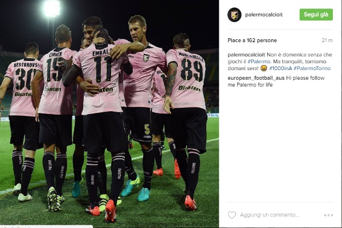This screenshot has height=228, width=342.
Task: Click the stadium floodlight in photo
Action: (51, 9)
